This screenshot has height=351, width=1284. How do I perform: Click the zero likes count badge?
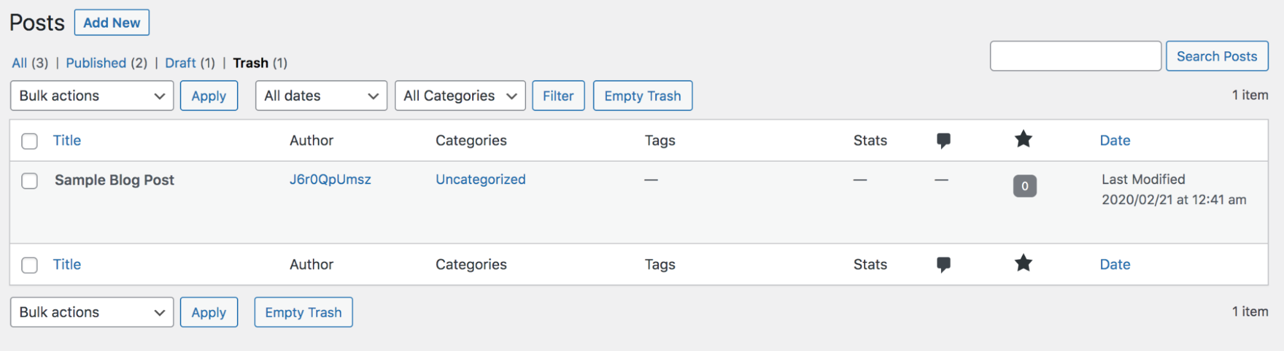pos(1025,186)
